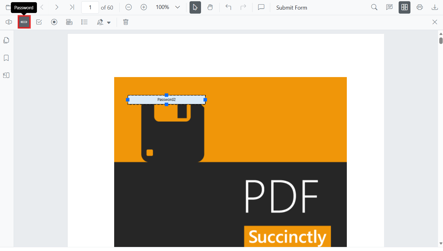This screenshot has width=443, height=251.
Task: Click the page number input box
Action: 90,7
